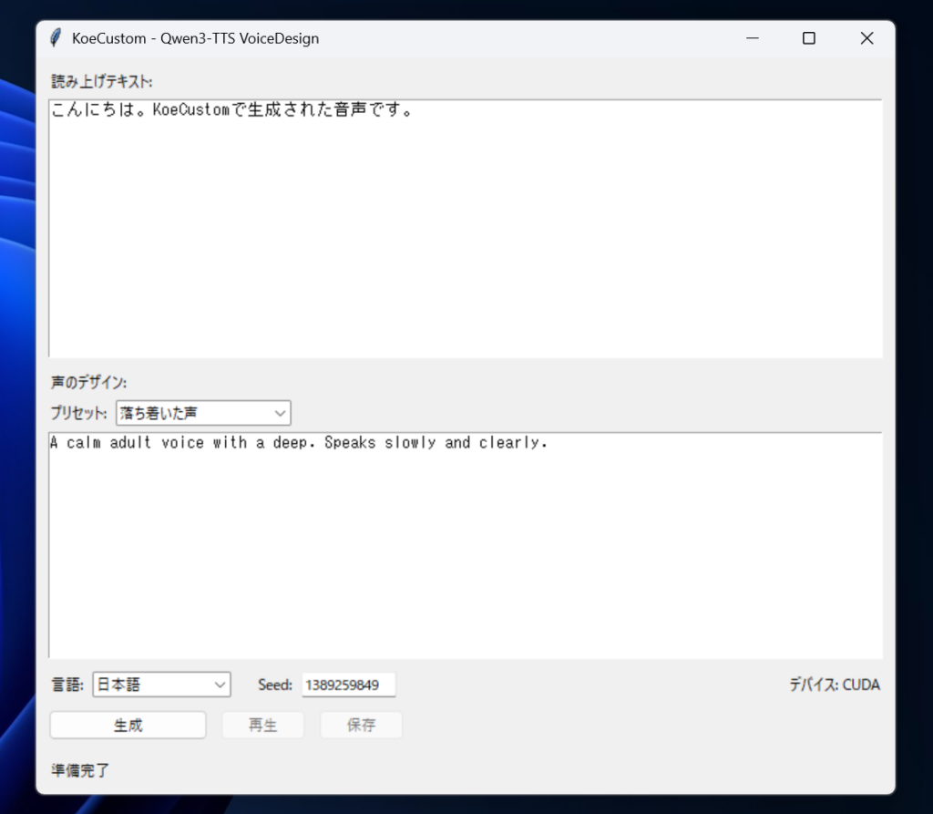
Task: Expand the 言語 dropdown arrow
Action: [x=220, y=685]
